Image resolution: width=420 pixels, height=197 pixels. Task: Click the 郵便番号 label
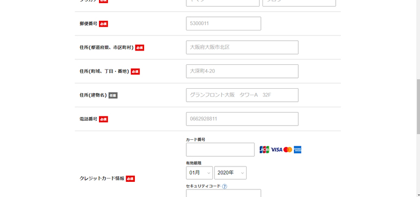tap(88, 23)
